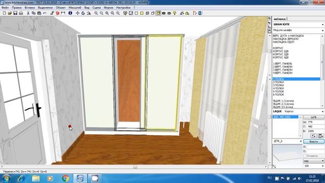Print using the printer toolbar icon
Viewport: 325px width, 183px height.
pyautogui.click(x=21, y=13)
